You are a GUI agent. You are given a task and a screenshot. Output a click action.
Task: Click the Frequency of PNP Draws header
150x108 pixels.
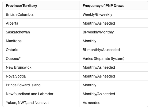103,6
